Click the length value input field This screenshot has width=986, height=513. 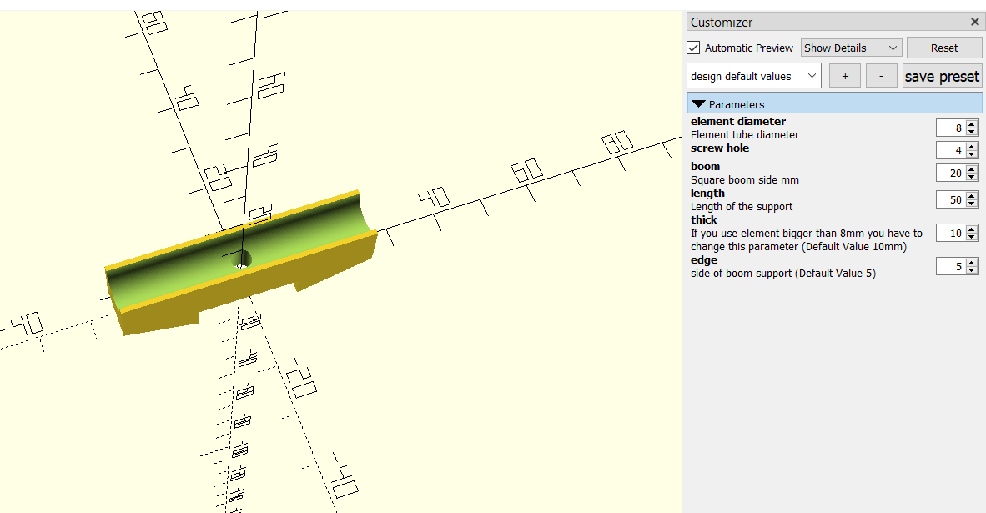(950, 200)
